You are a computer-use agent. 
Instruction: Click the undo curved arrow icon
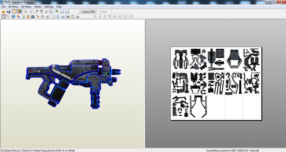tap(42, 16)
